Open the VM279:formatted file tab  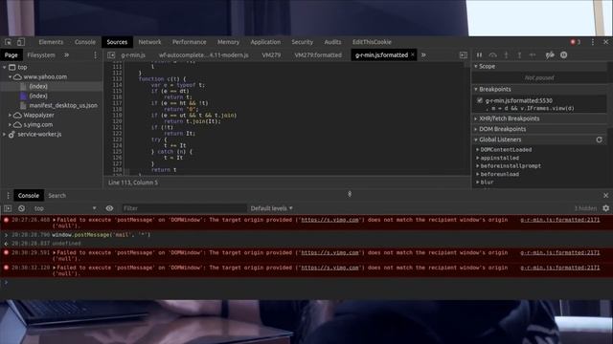(318, 55)
